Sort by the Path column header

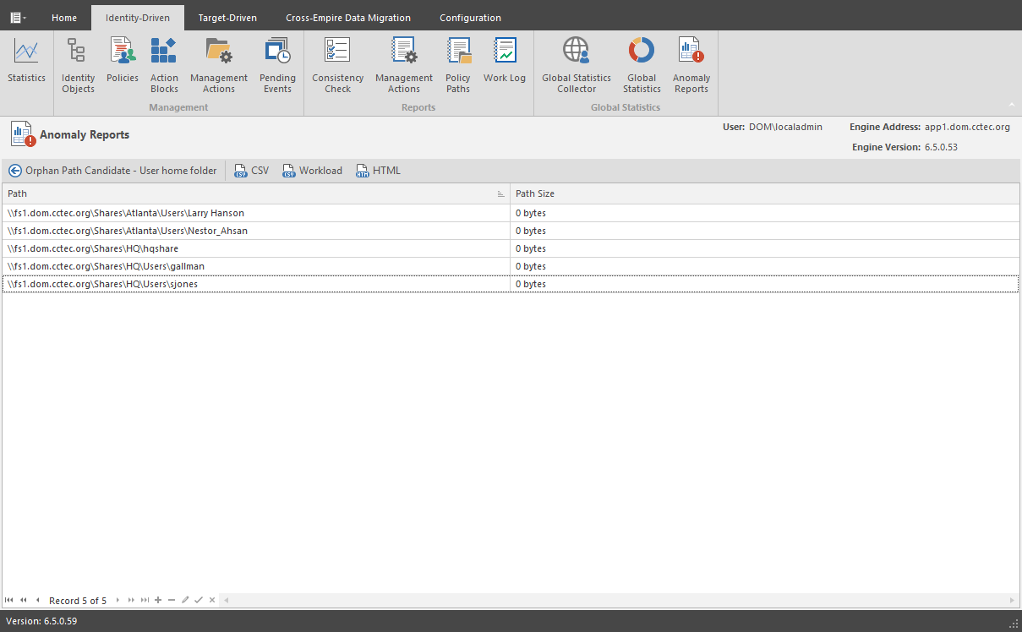(254, 194)
